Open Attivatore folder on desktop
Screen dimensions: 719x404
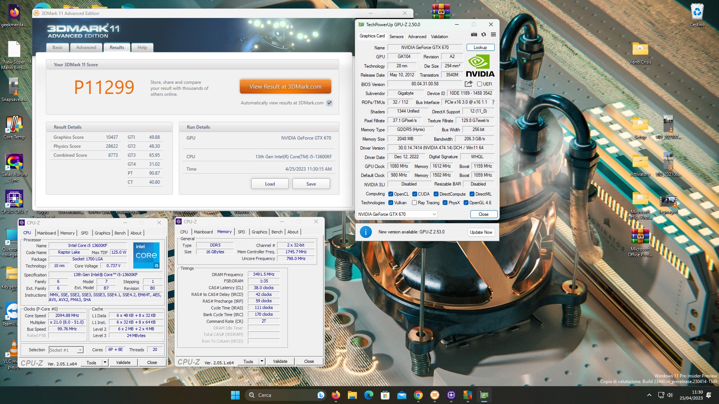[640, 165]
